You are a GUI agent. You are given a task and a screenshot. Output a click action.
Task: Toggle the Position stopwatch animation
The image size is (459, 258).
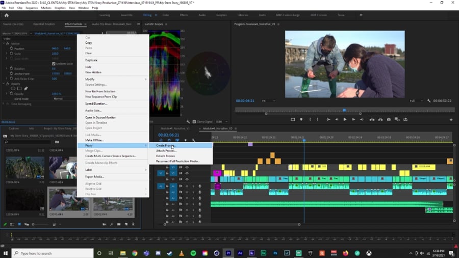click(x=11, y=48)
